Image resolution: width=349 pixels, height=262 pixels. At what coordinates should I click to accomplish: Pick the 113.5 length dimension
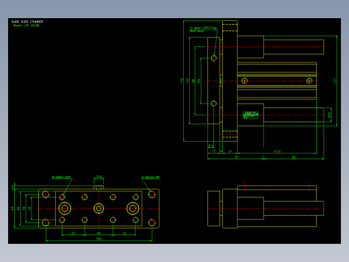coord(277,152)
